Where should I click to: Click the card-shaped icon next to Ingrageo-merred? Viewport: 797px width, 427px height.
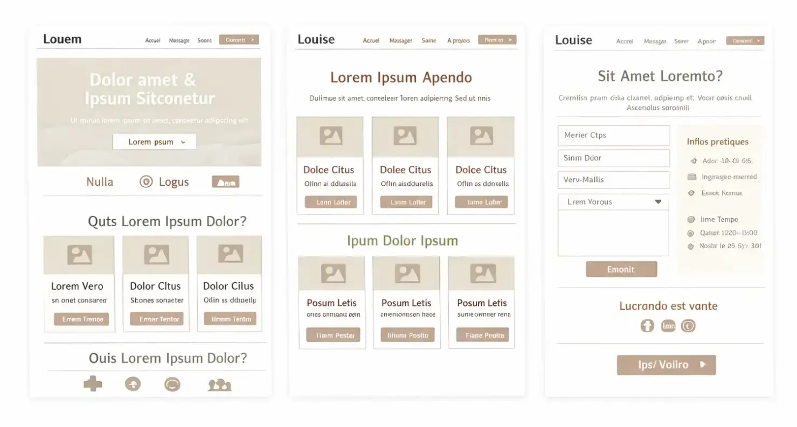pos(692,177)
